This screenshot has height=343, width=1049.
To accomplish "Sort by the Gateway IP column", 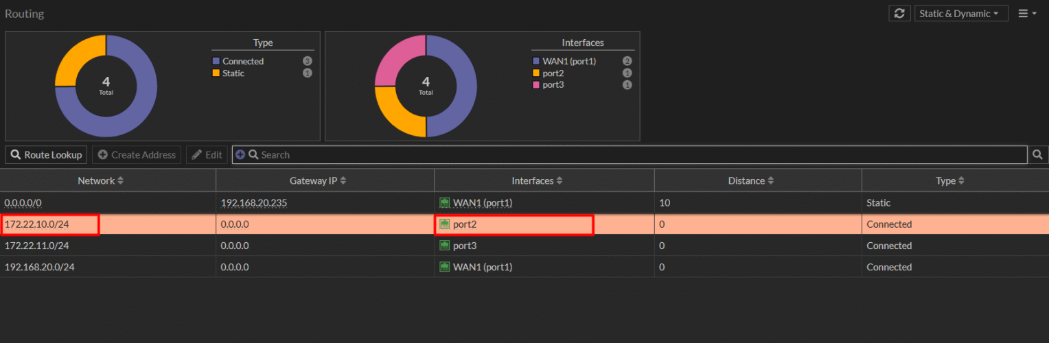I will tap(318, 181).
